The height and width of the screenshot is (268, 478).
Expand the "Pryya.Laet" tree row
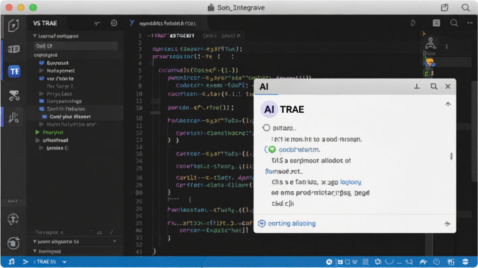(x=42, y=94)
